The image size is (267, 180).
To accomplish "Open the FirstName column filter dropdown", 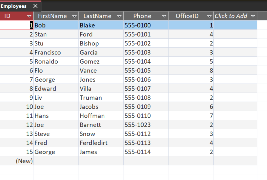I will point(74,16).
